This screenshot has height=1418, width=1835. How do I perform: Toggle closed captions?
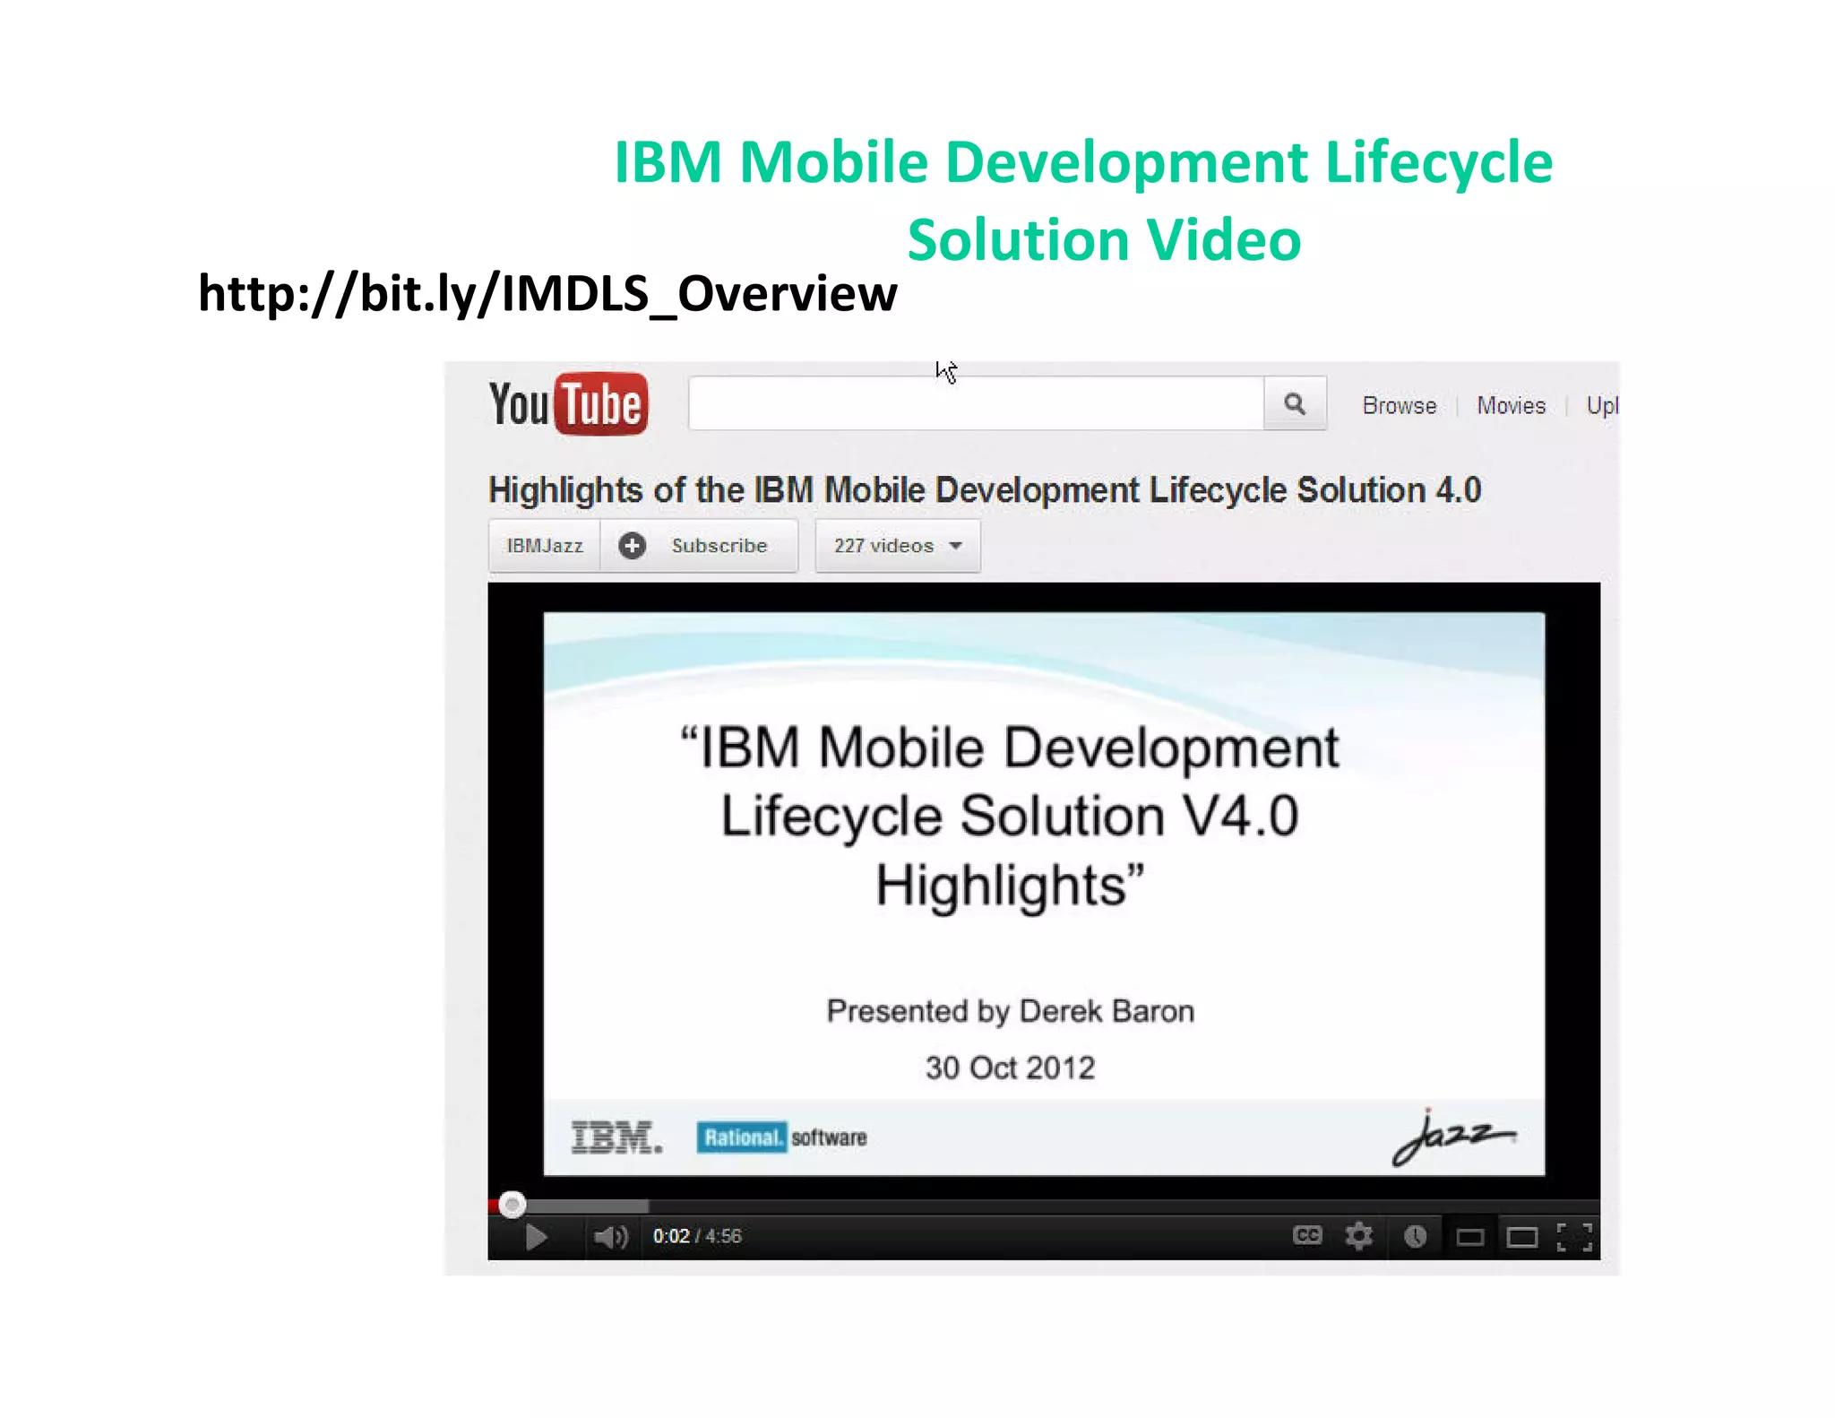pyautogui.click(x=1307, y=1236)
